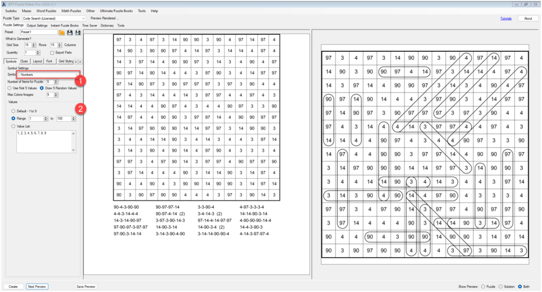Open the Symbols dropdown showing Numbers
The image size is (542, 292).
48,75
